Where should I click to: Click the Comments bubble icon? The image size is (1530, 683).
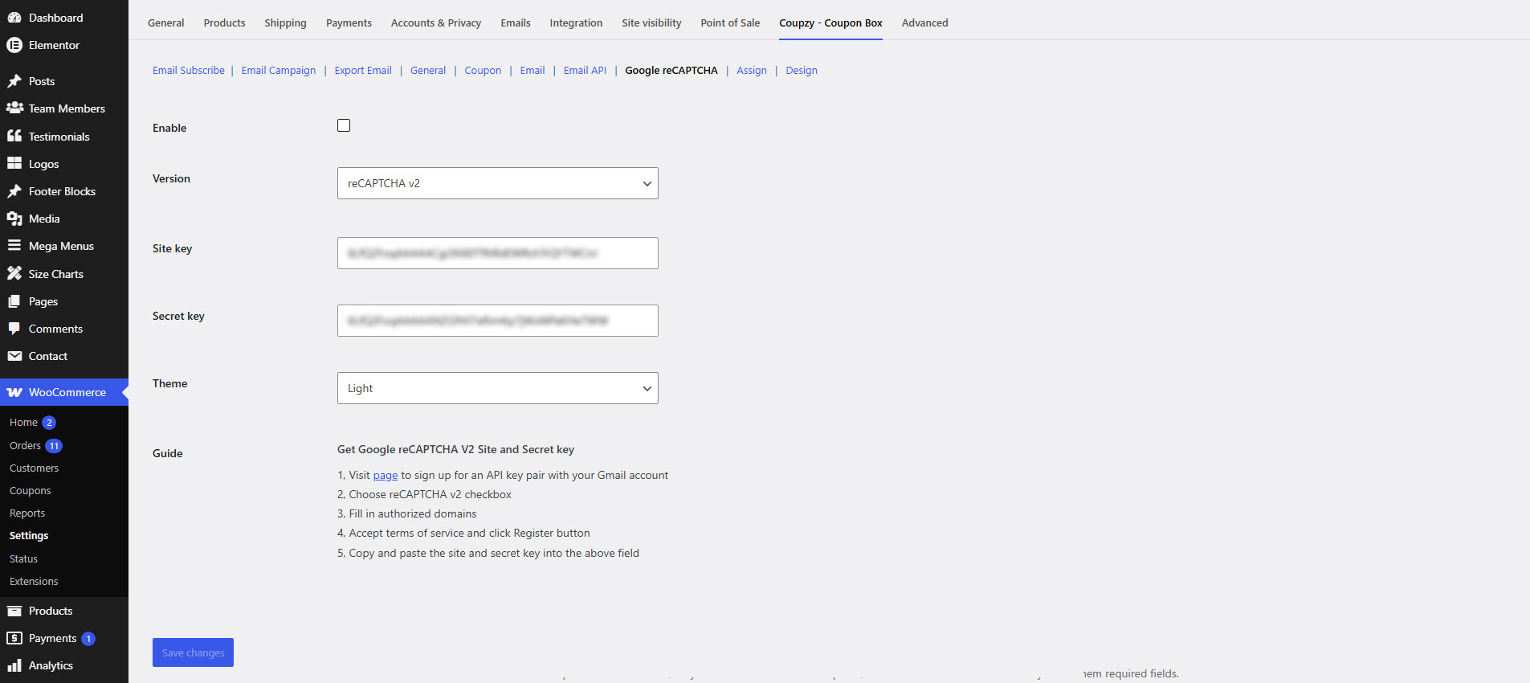tap(14, 329)
